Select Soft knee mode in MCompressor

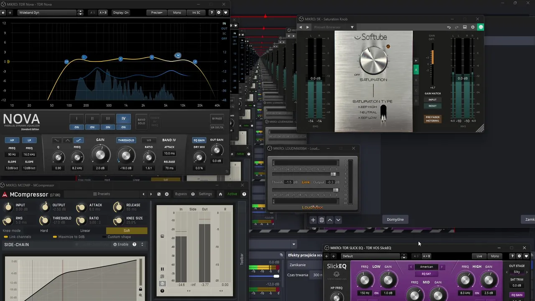click(x=127, y=230)
